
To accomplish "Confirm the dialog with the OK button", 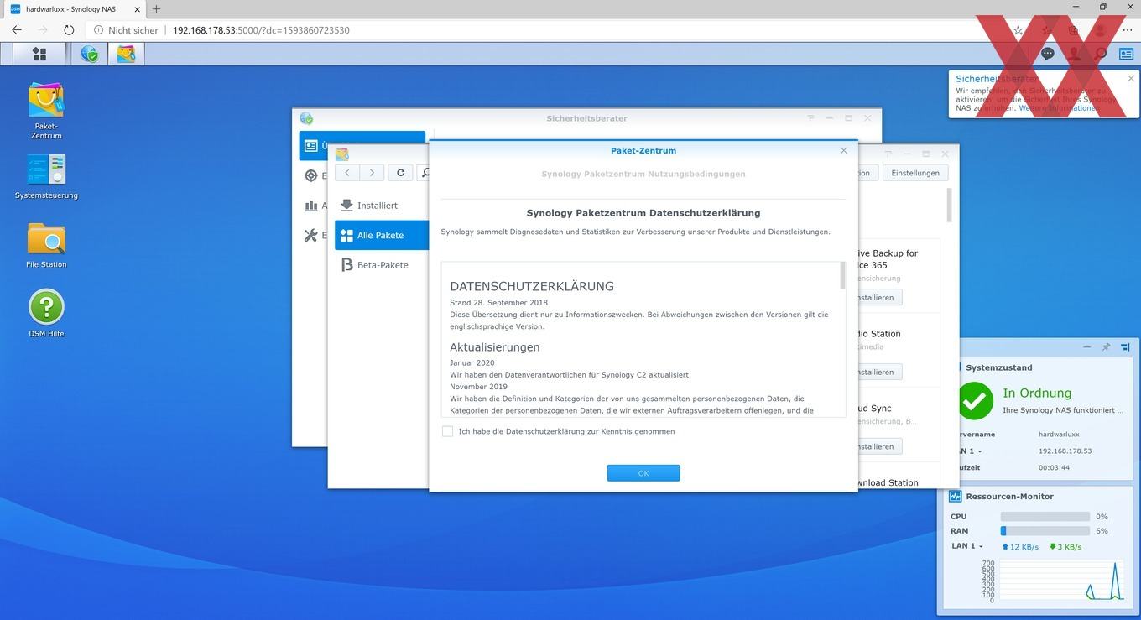I will coord(643,473).
